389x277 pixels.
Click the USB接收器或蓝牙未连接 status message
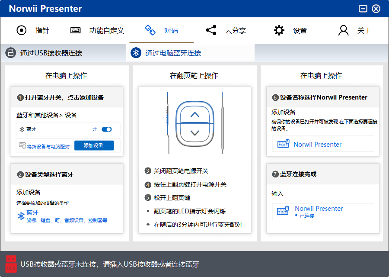[110, 264]
